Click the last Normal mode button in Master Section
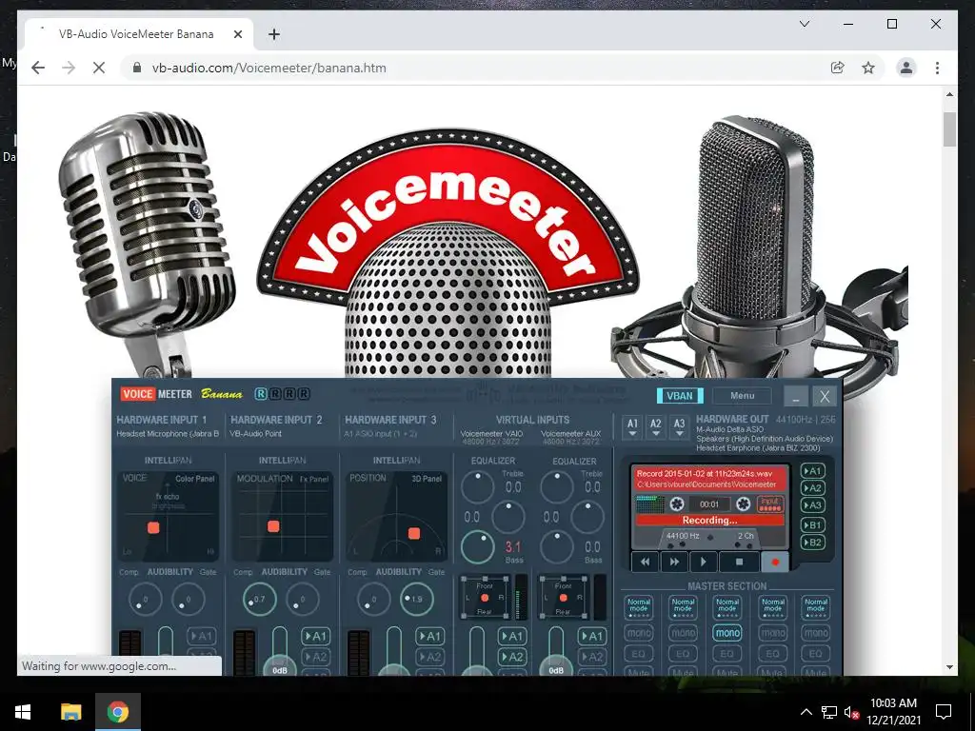The height and width of the screenshot is (731, 975). (x=816, y=607)
